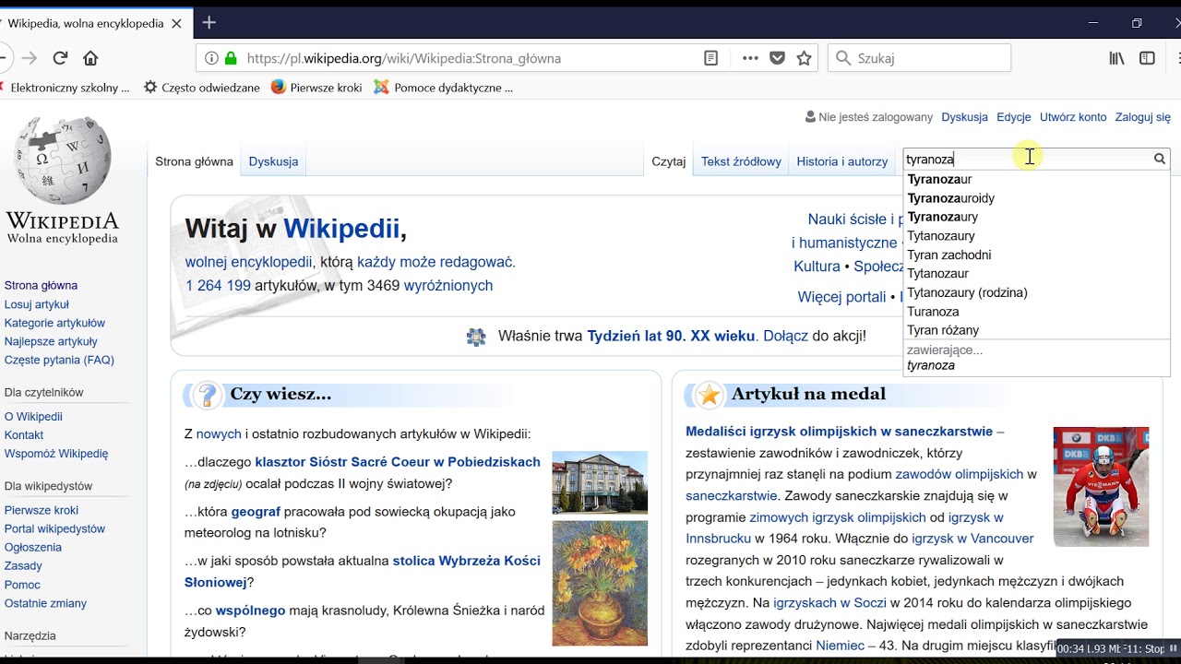The image size is (1181, 664).
Task: Click the icon beside Tydzień lat 90.
Action: (x=476, y=337)
